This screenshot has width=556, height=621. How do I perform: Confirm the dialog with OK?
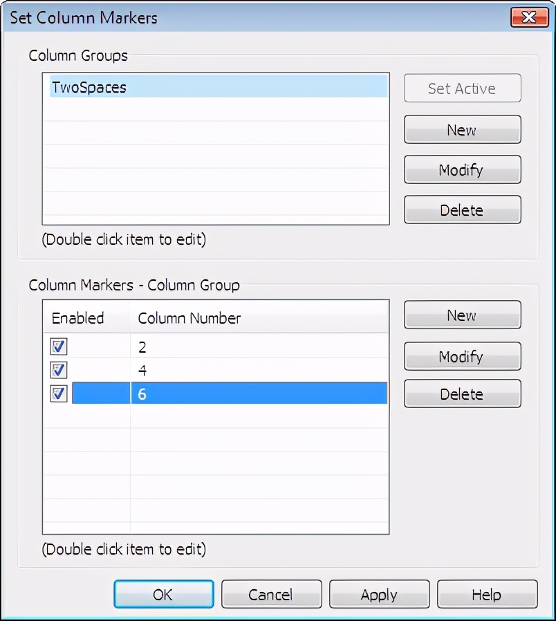pyautogui.click(x=164, y=594)
